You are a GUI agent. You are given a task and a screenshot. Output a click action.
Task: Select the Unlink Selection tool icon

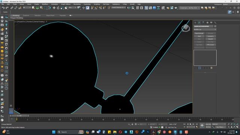point(16,8)
